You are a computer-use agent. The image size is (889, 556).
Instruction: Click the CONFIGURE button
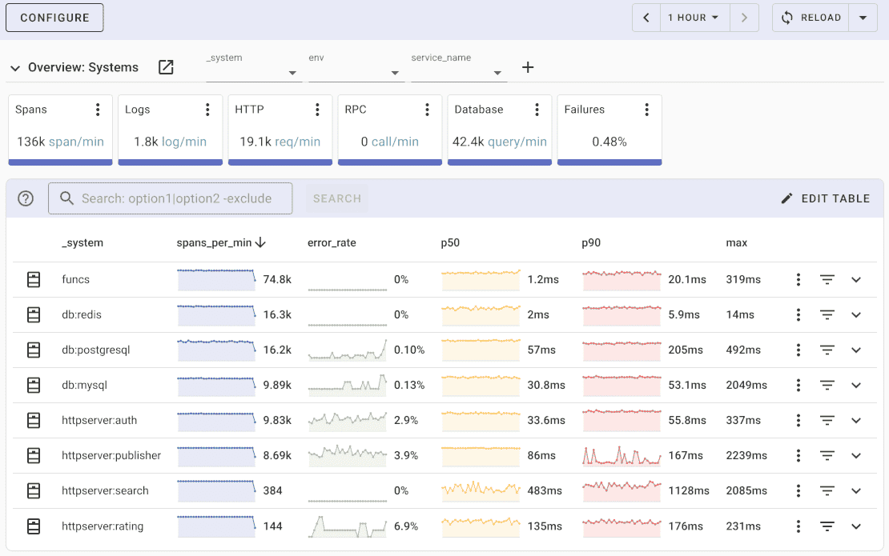tap(54, 17)
